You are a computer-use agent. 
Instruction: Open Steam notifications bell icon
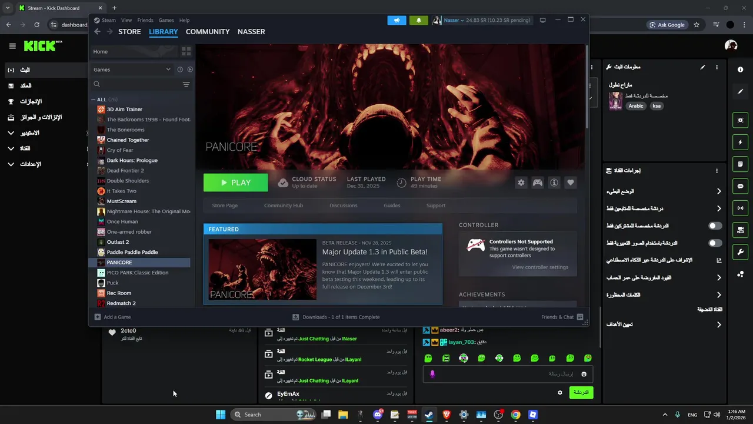point(419,20)
